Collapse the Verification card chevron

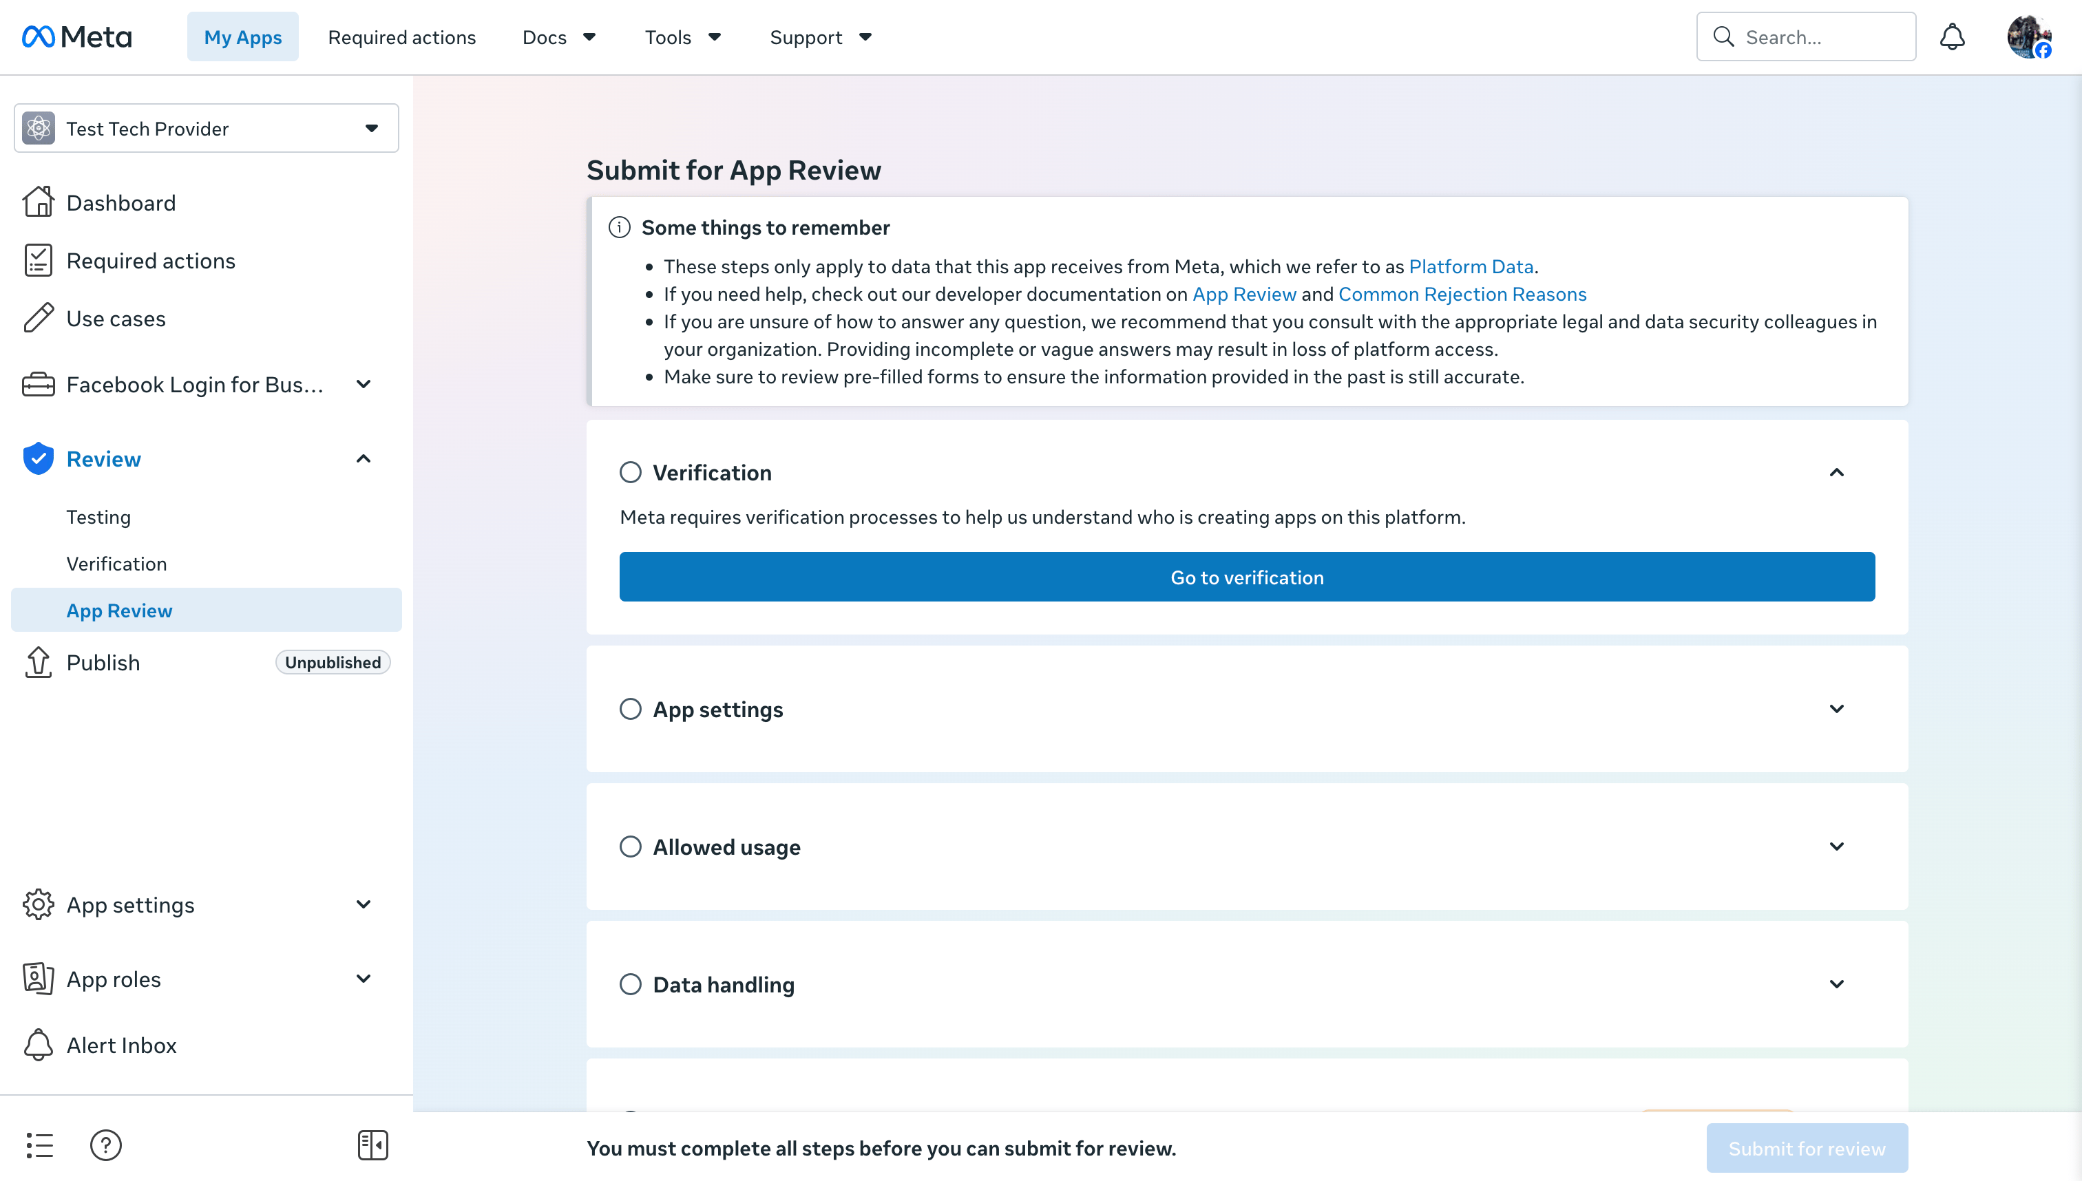(x=1837, y=472)
